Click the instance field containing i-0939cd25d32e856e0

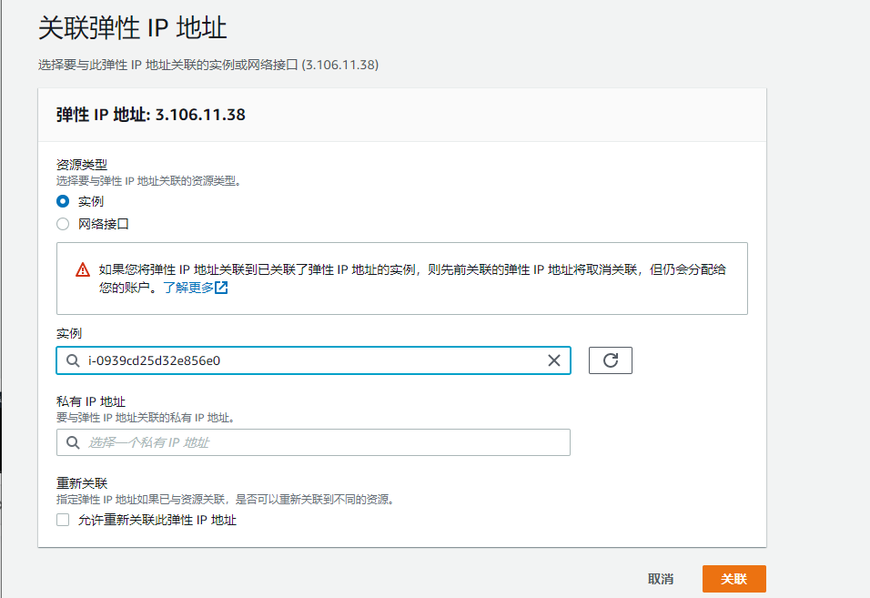(313, 360)
